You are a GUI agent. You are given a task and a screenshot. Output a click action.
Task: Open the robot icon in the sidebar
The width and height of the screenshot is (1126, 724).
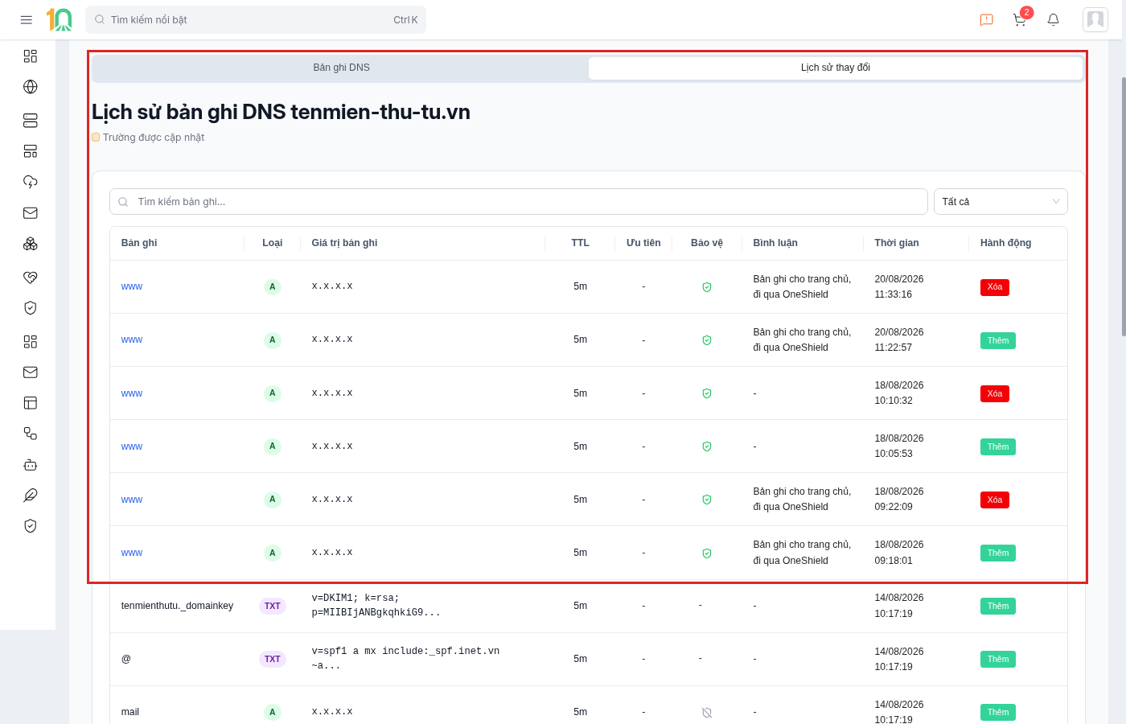pyautogui.click(x=31, y=465)
